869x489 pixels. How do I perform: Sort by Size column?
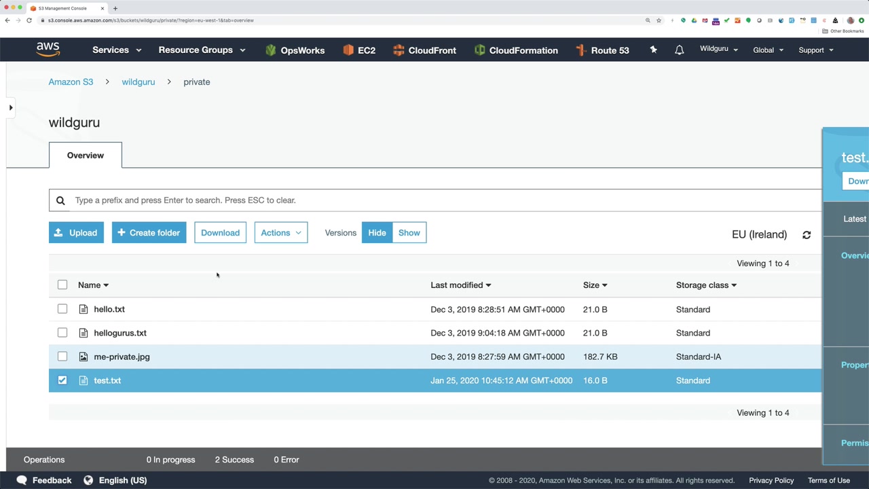point(595,285)
